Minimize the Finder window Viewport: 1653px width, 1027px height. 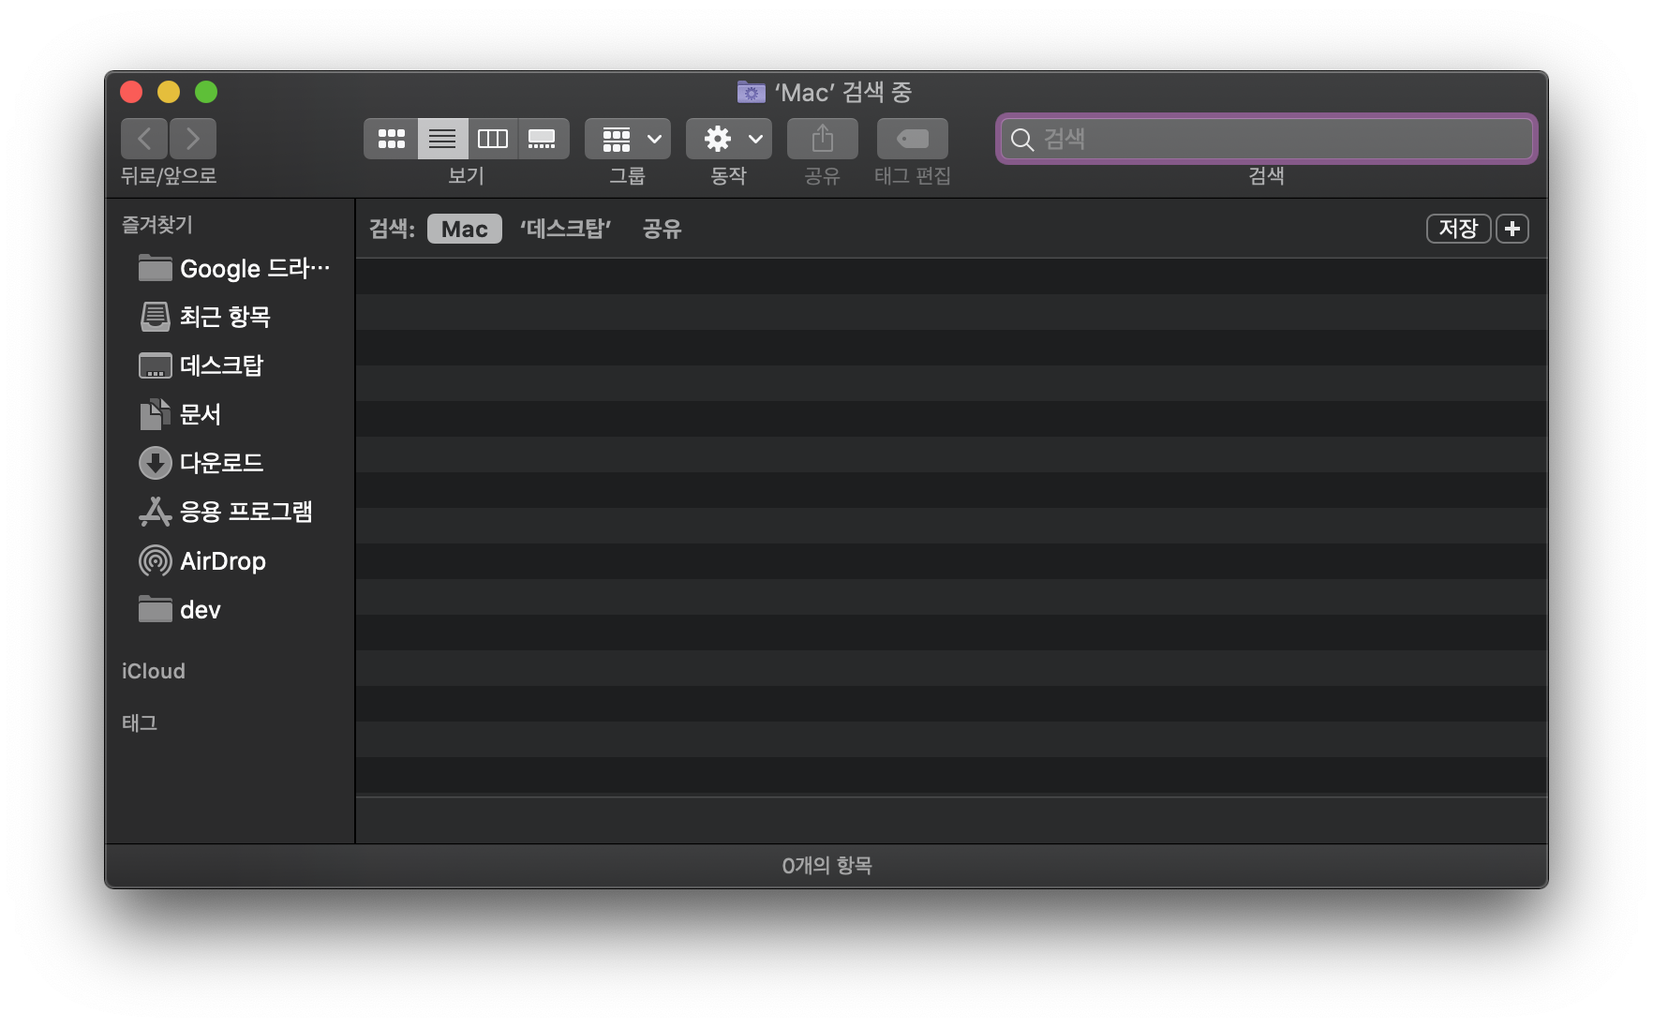coord(169,92)
